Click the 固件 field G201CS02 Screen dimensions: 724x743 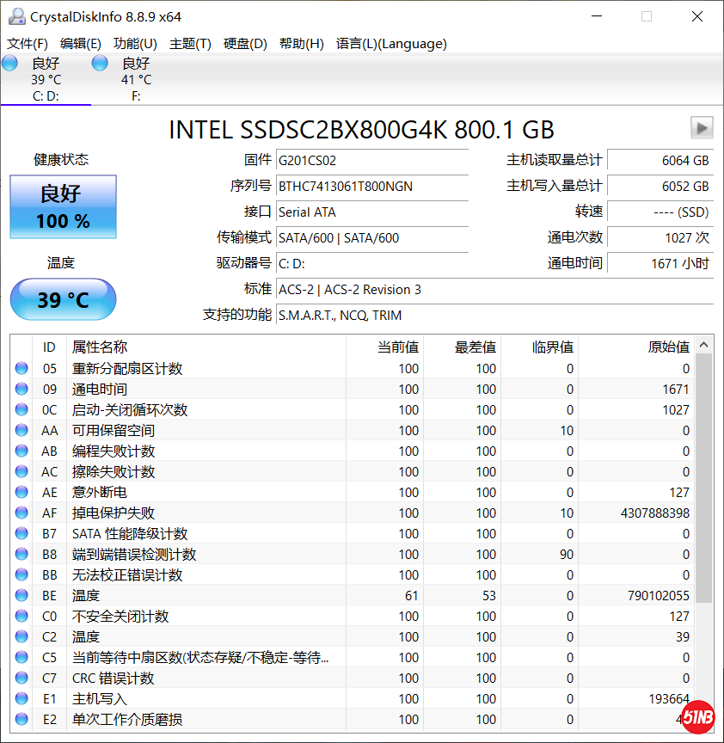tap(372, 160)
